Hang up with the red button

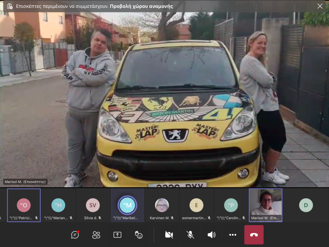[x=254, y=235]
